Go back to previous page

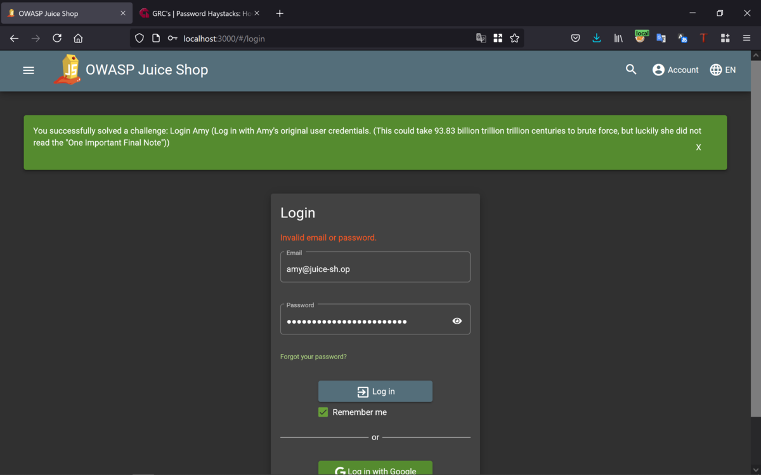coord(14,39)
